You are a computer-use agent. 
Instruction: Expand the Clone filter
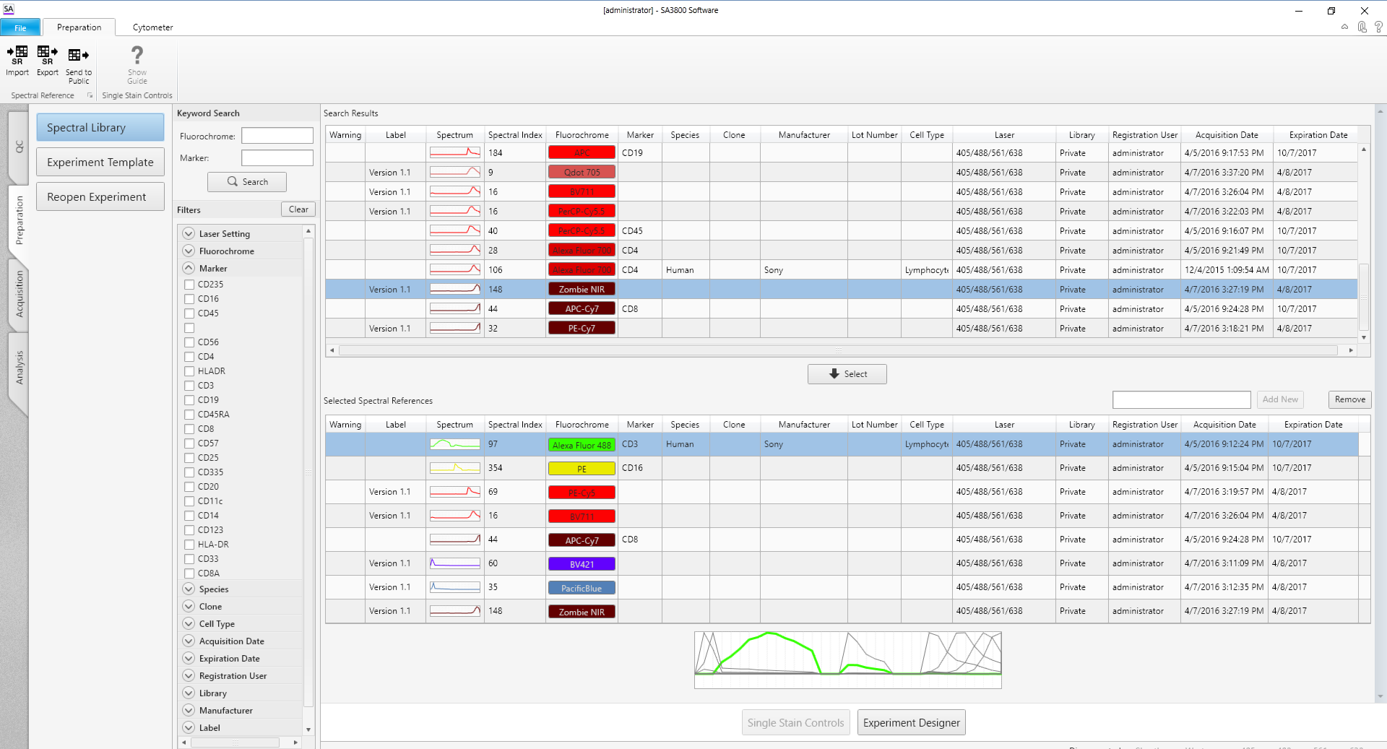[189, 606]
